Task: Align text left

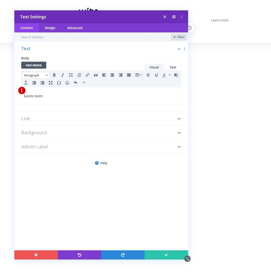Action: pos(104,75)
